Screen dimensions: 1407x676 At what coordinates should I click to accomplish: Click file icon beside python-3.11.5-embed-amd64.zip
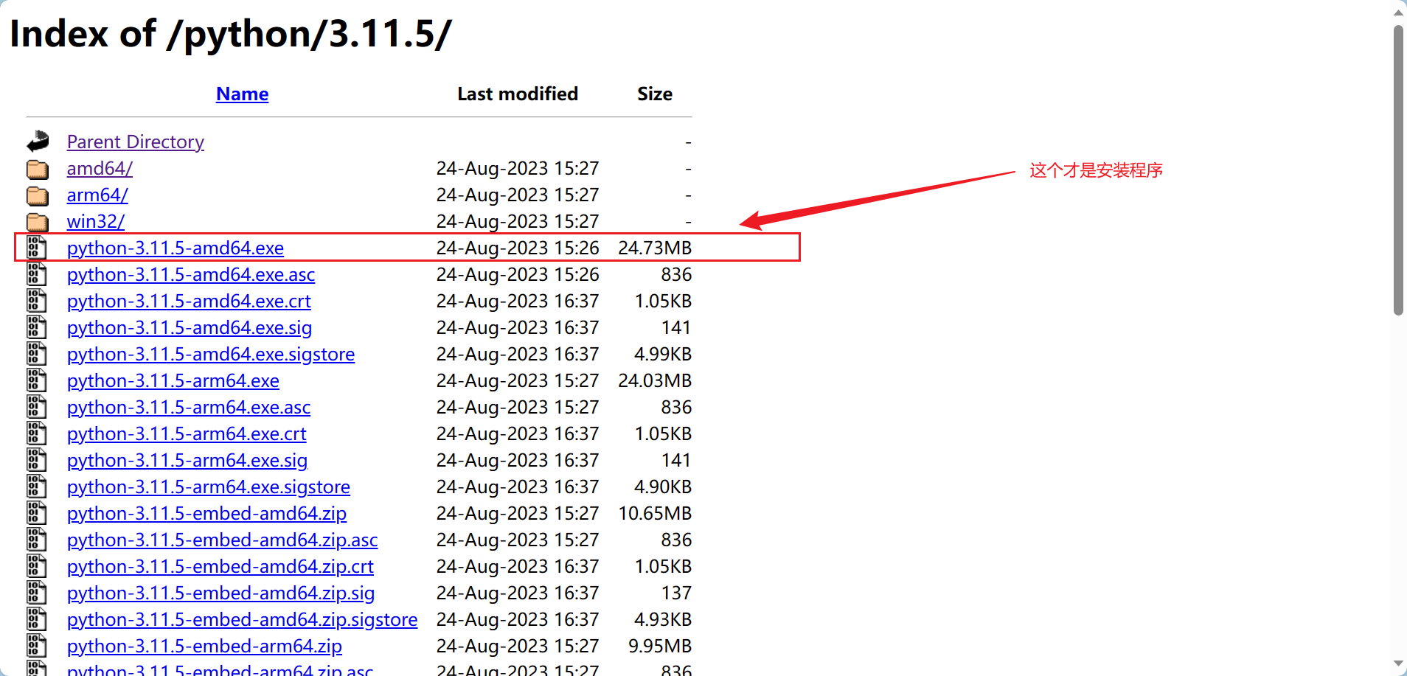(37, 513)
